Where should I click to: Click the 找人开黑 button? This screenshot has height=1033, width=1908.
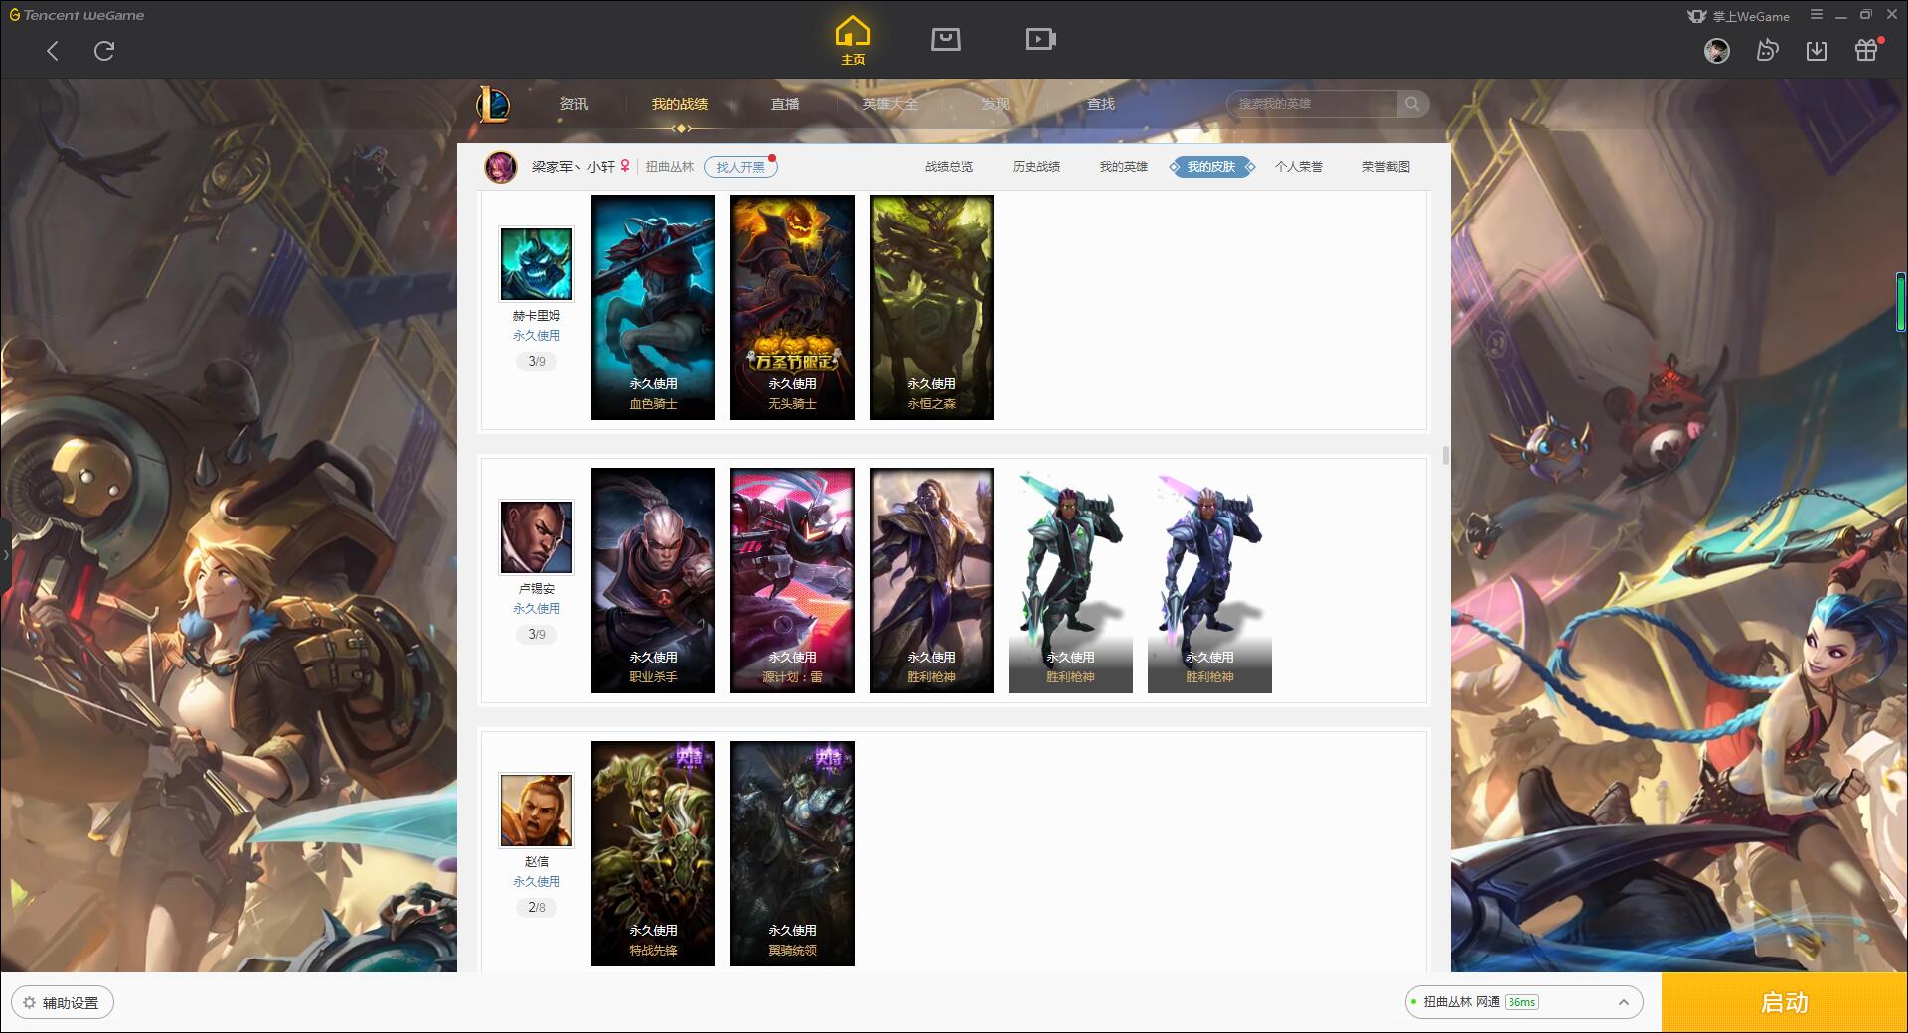740,167
